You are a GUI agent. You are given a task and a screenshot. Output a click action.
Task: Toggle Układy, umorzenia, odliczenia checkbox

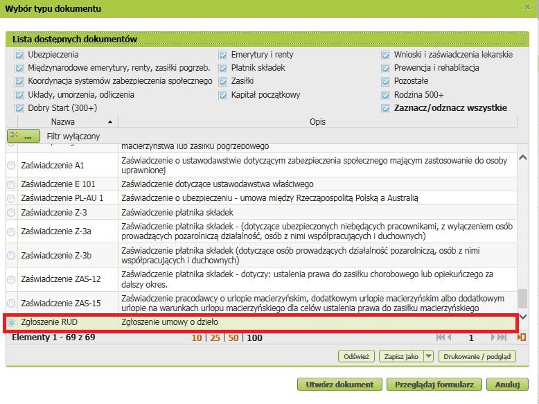coord(19,95)
